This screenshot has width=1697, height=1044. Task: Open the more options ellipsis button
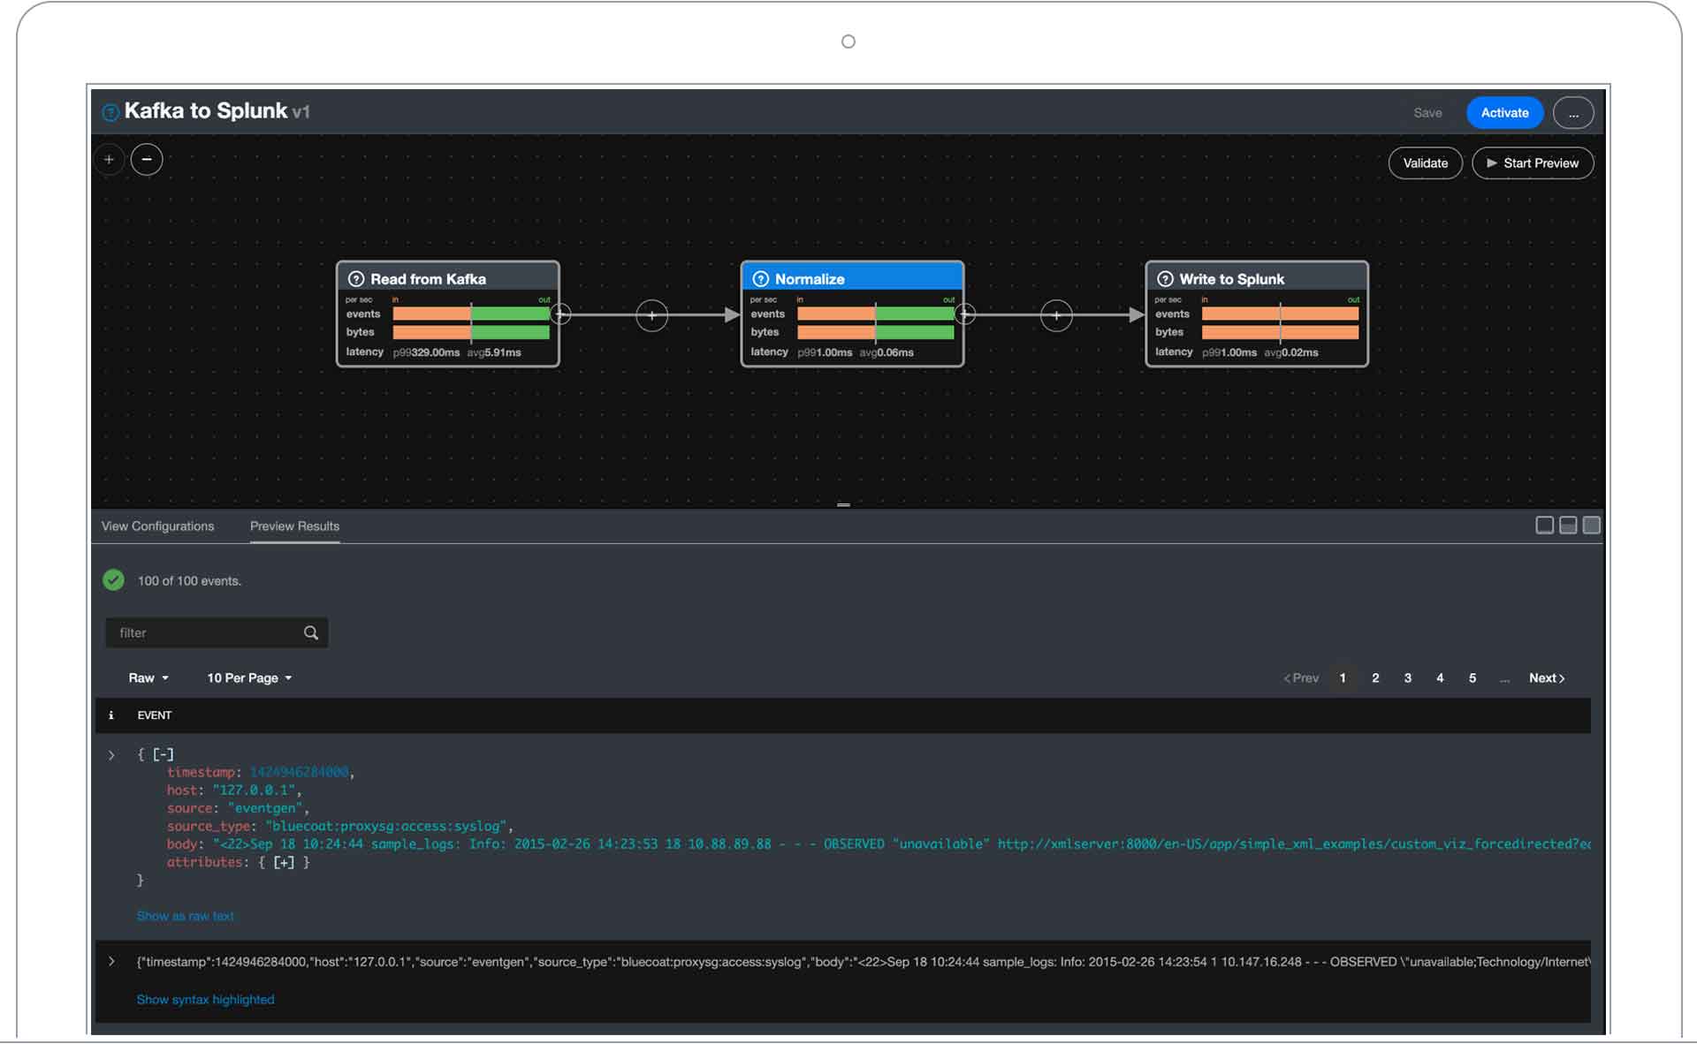1573,113
